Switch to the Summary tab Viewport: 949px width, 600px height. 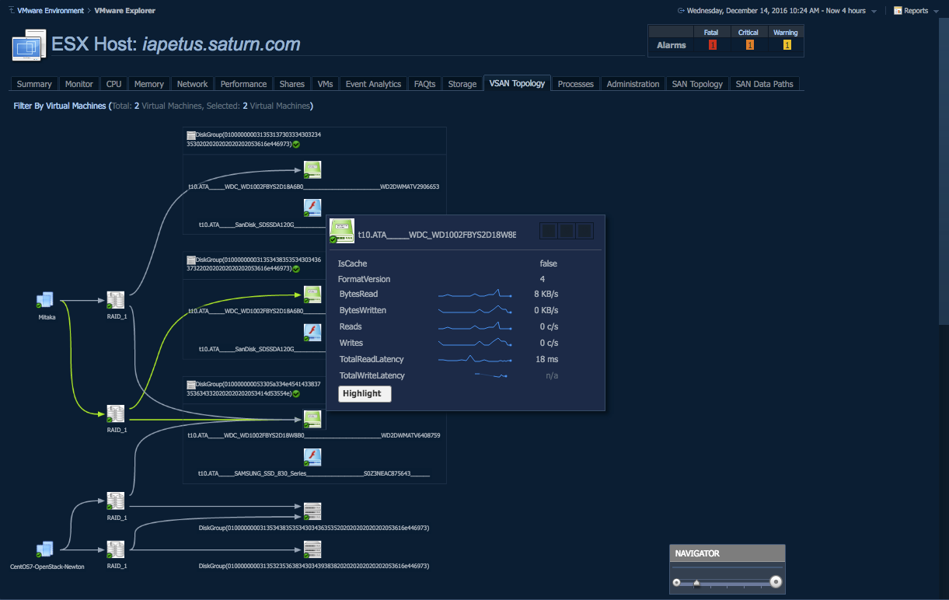tap(34, 84)
